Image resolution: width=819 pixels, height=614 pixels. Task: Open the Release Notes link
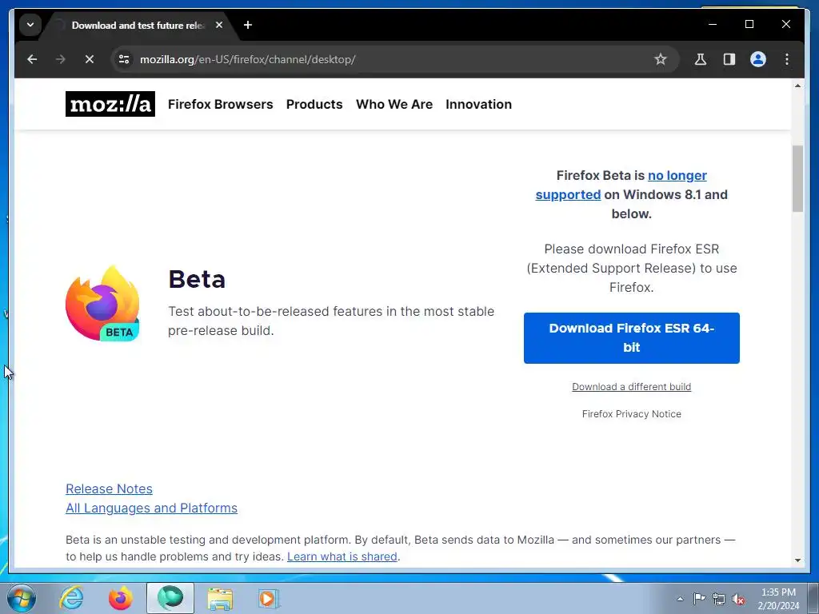tap(109, 488)
